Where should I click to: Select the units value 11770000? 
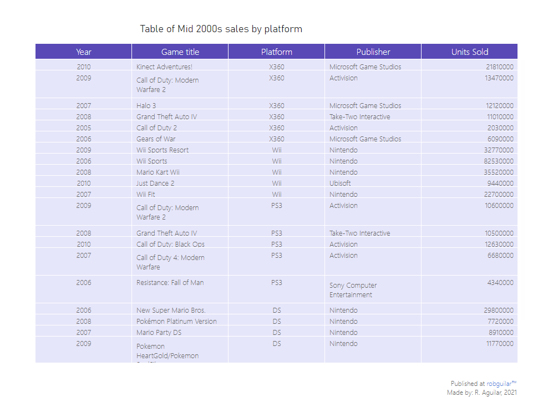tap(500, 343)
